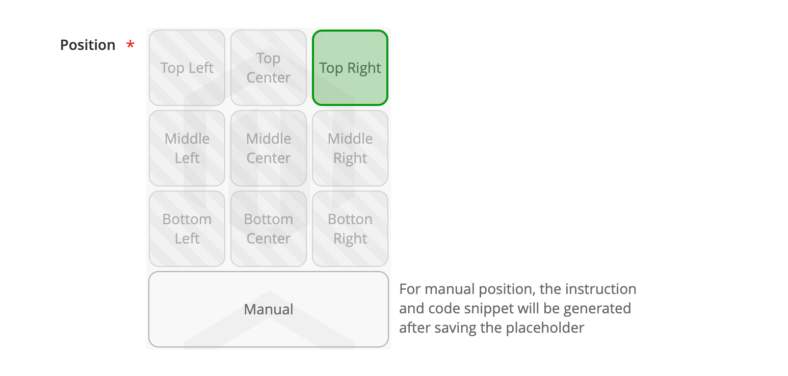Select the Middle Left position tile
Screen dimensions: 788x376
pyautogui.click(x=187, y=148)
